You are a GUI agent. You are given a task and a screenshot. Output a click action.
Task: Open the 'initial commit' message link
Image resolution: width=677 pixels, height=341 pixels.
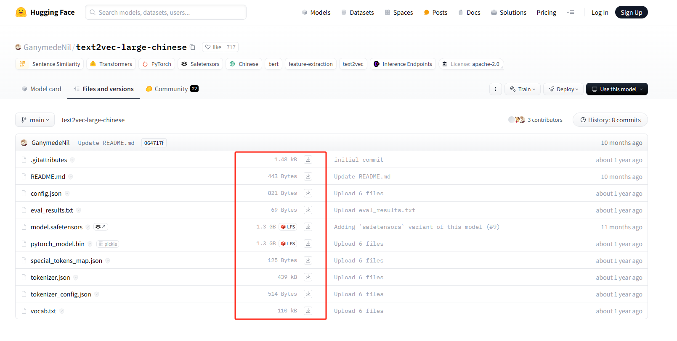click(x=358, y=160)
